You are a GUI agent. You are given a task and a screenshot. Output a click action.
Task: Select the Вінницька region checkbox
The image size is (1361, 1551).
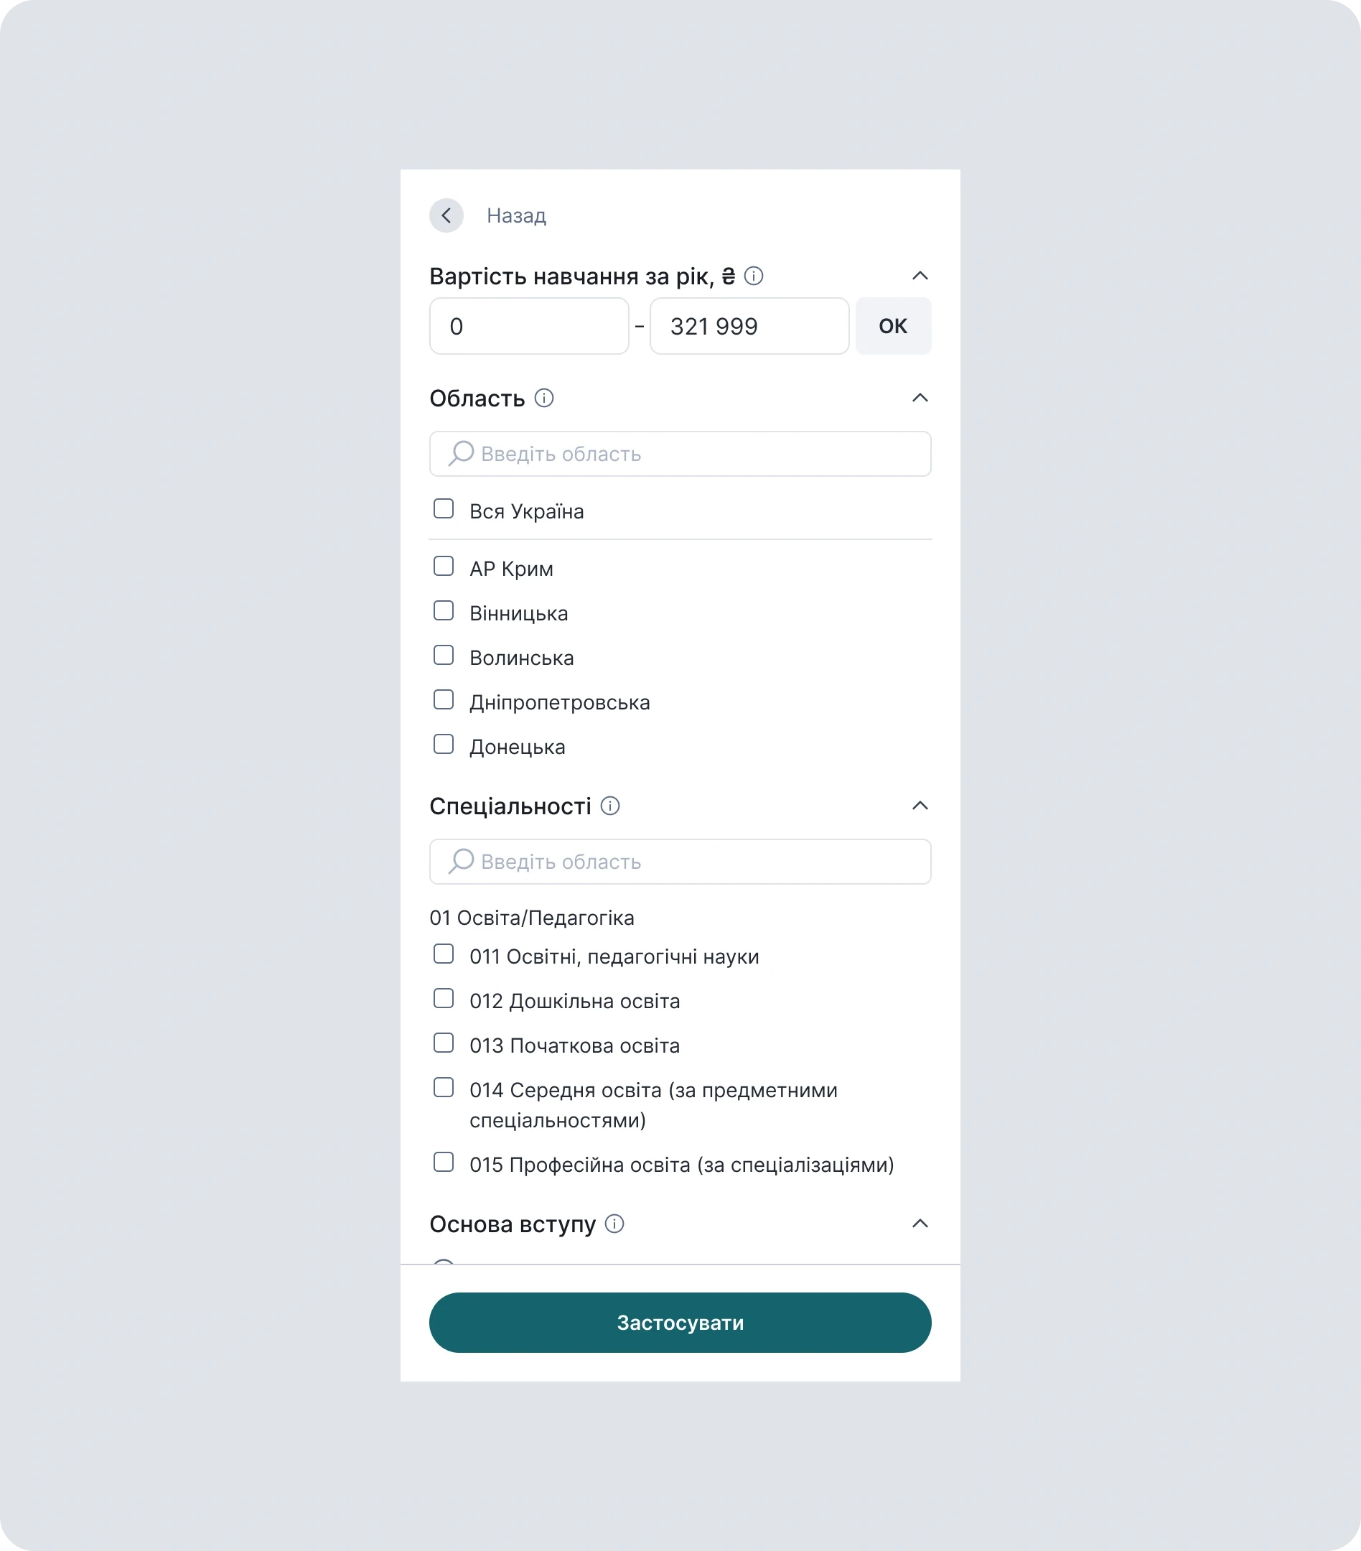(x=444, y=611)
